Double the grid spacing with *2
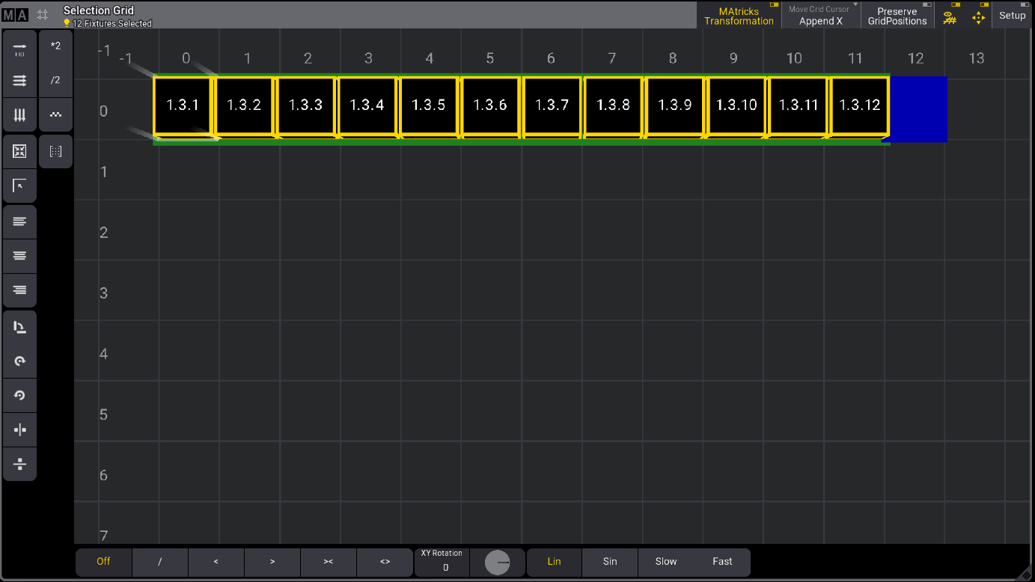 (x=55, y=45)
